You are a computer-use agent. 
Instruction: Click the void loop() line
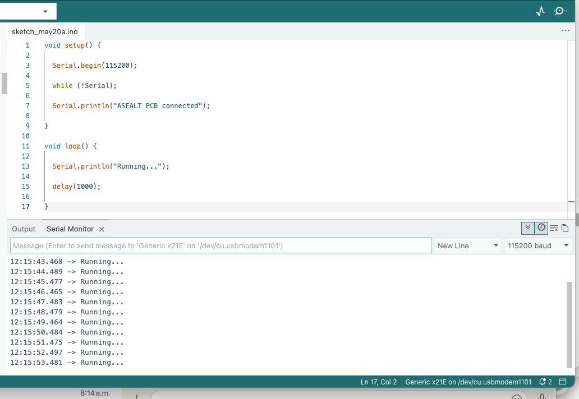pyautogui.click(x=71, y=146)
